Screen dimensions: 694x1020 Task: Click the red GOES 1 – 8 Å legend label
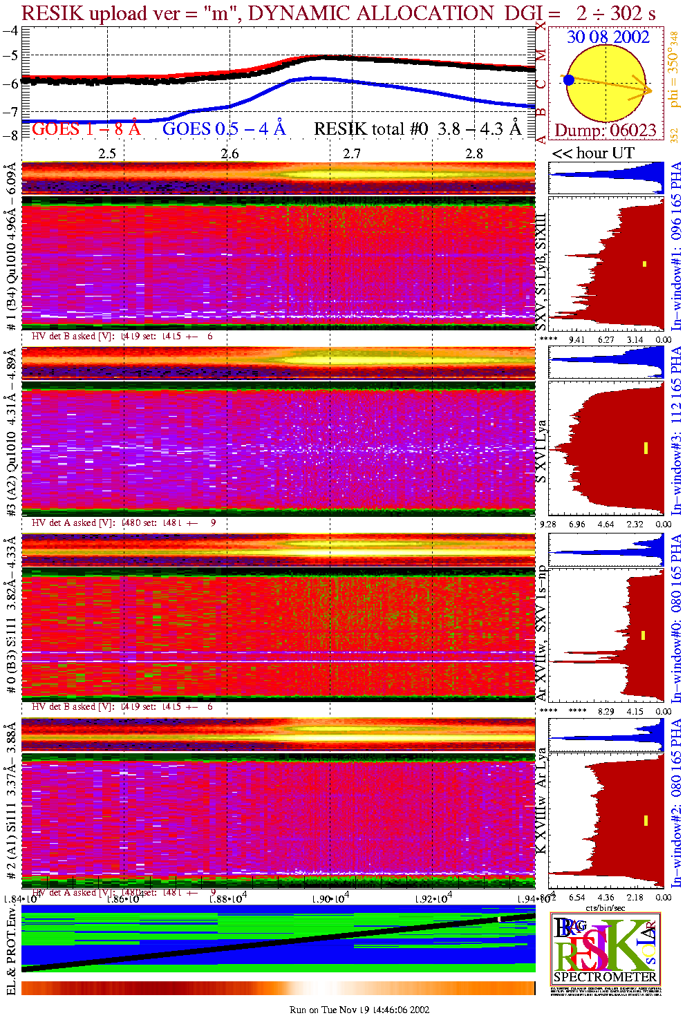(86, 129)
